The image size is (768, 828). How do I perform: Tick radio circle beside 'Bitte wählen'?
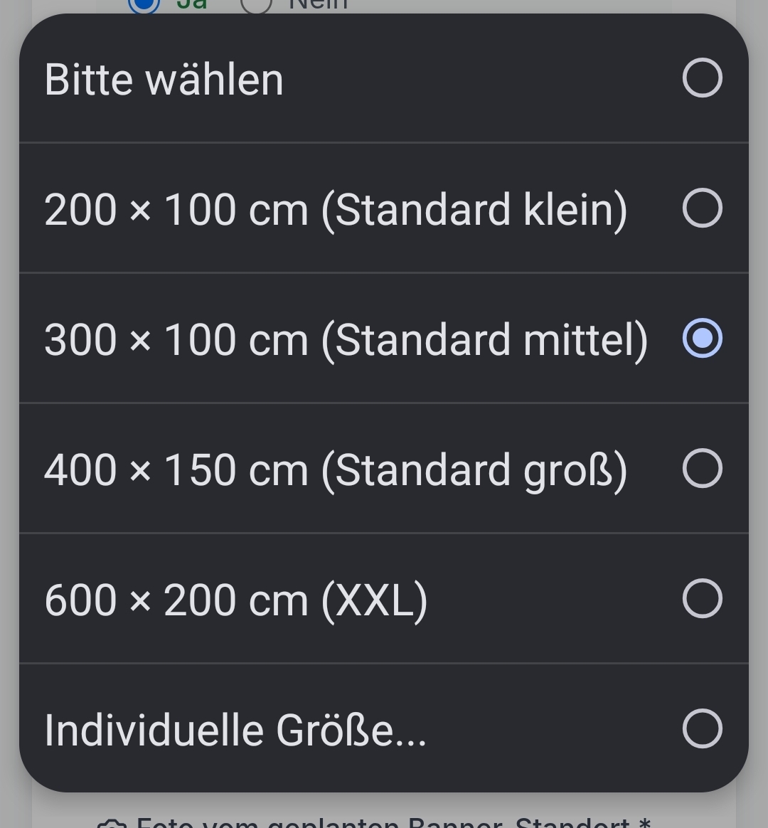click(x=702, y=78)
